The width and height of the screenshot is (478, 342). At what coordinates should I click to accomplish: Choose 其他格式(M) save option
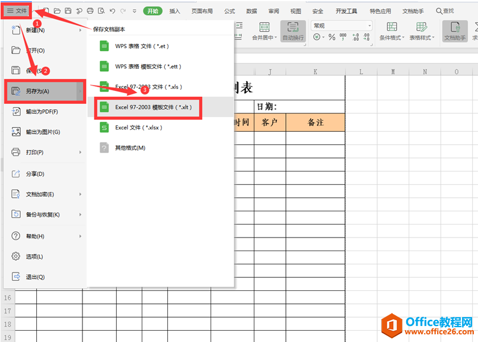pyautogui.click(x=161, y=148)
